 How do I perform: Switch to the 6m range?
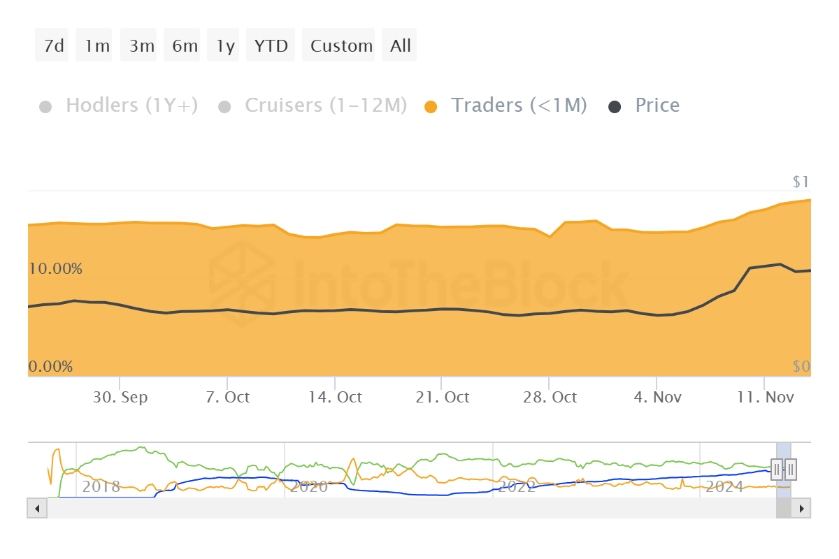185,45
